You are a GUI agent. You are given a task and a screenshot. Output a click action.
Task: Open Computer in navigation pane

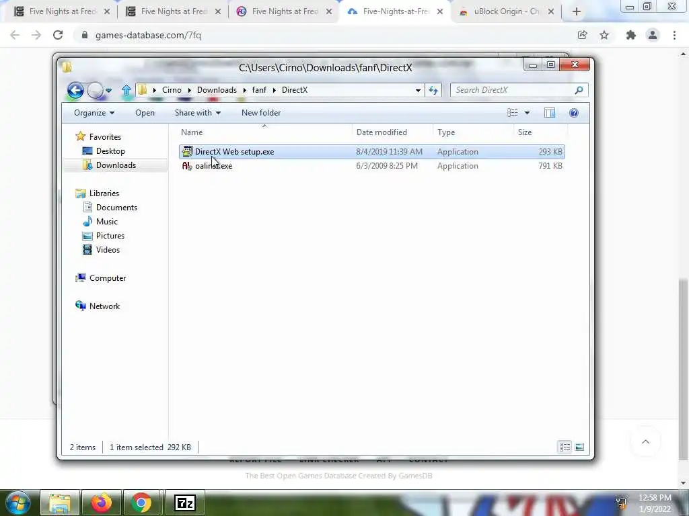(108, 277)
